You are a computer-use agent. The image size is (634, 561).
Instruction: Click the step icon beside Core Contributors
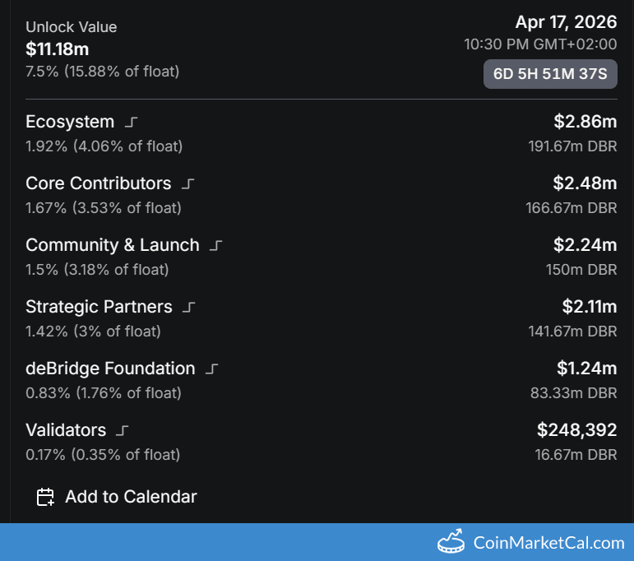pos(188,184)
